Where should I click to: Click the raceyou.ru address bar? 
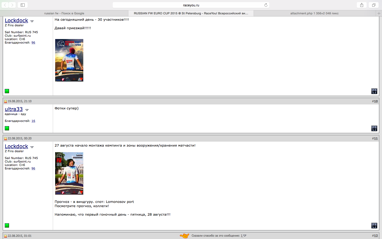pos(191,5)
